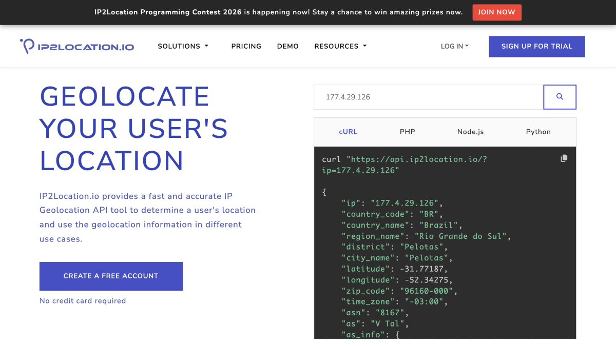616x346 pixels.
Task: Switch to the PHP tab
Action: click(408, 132)
